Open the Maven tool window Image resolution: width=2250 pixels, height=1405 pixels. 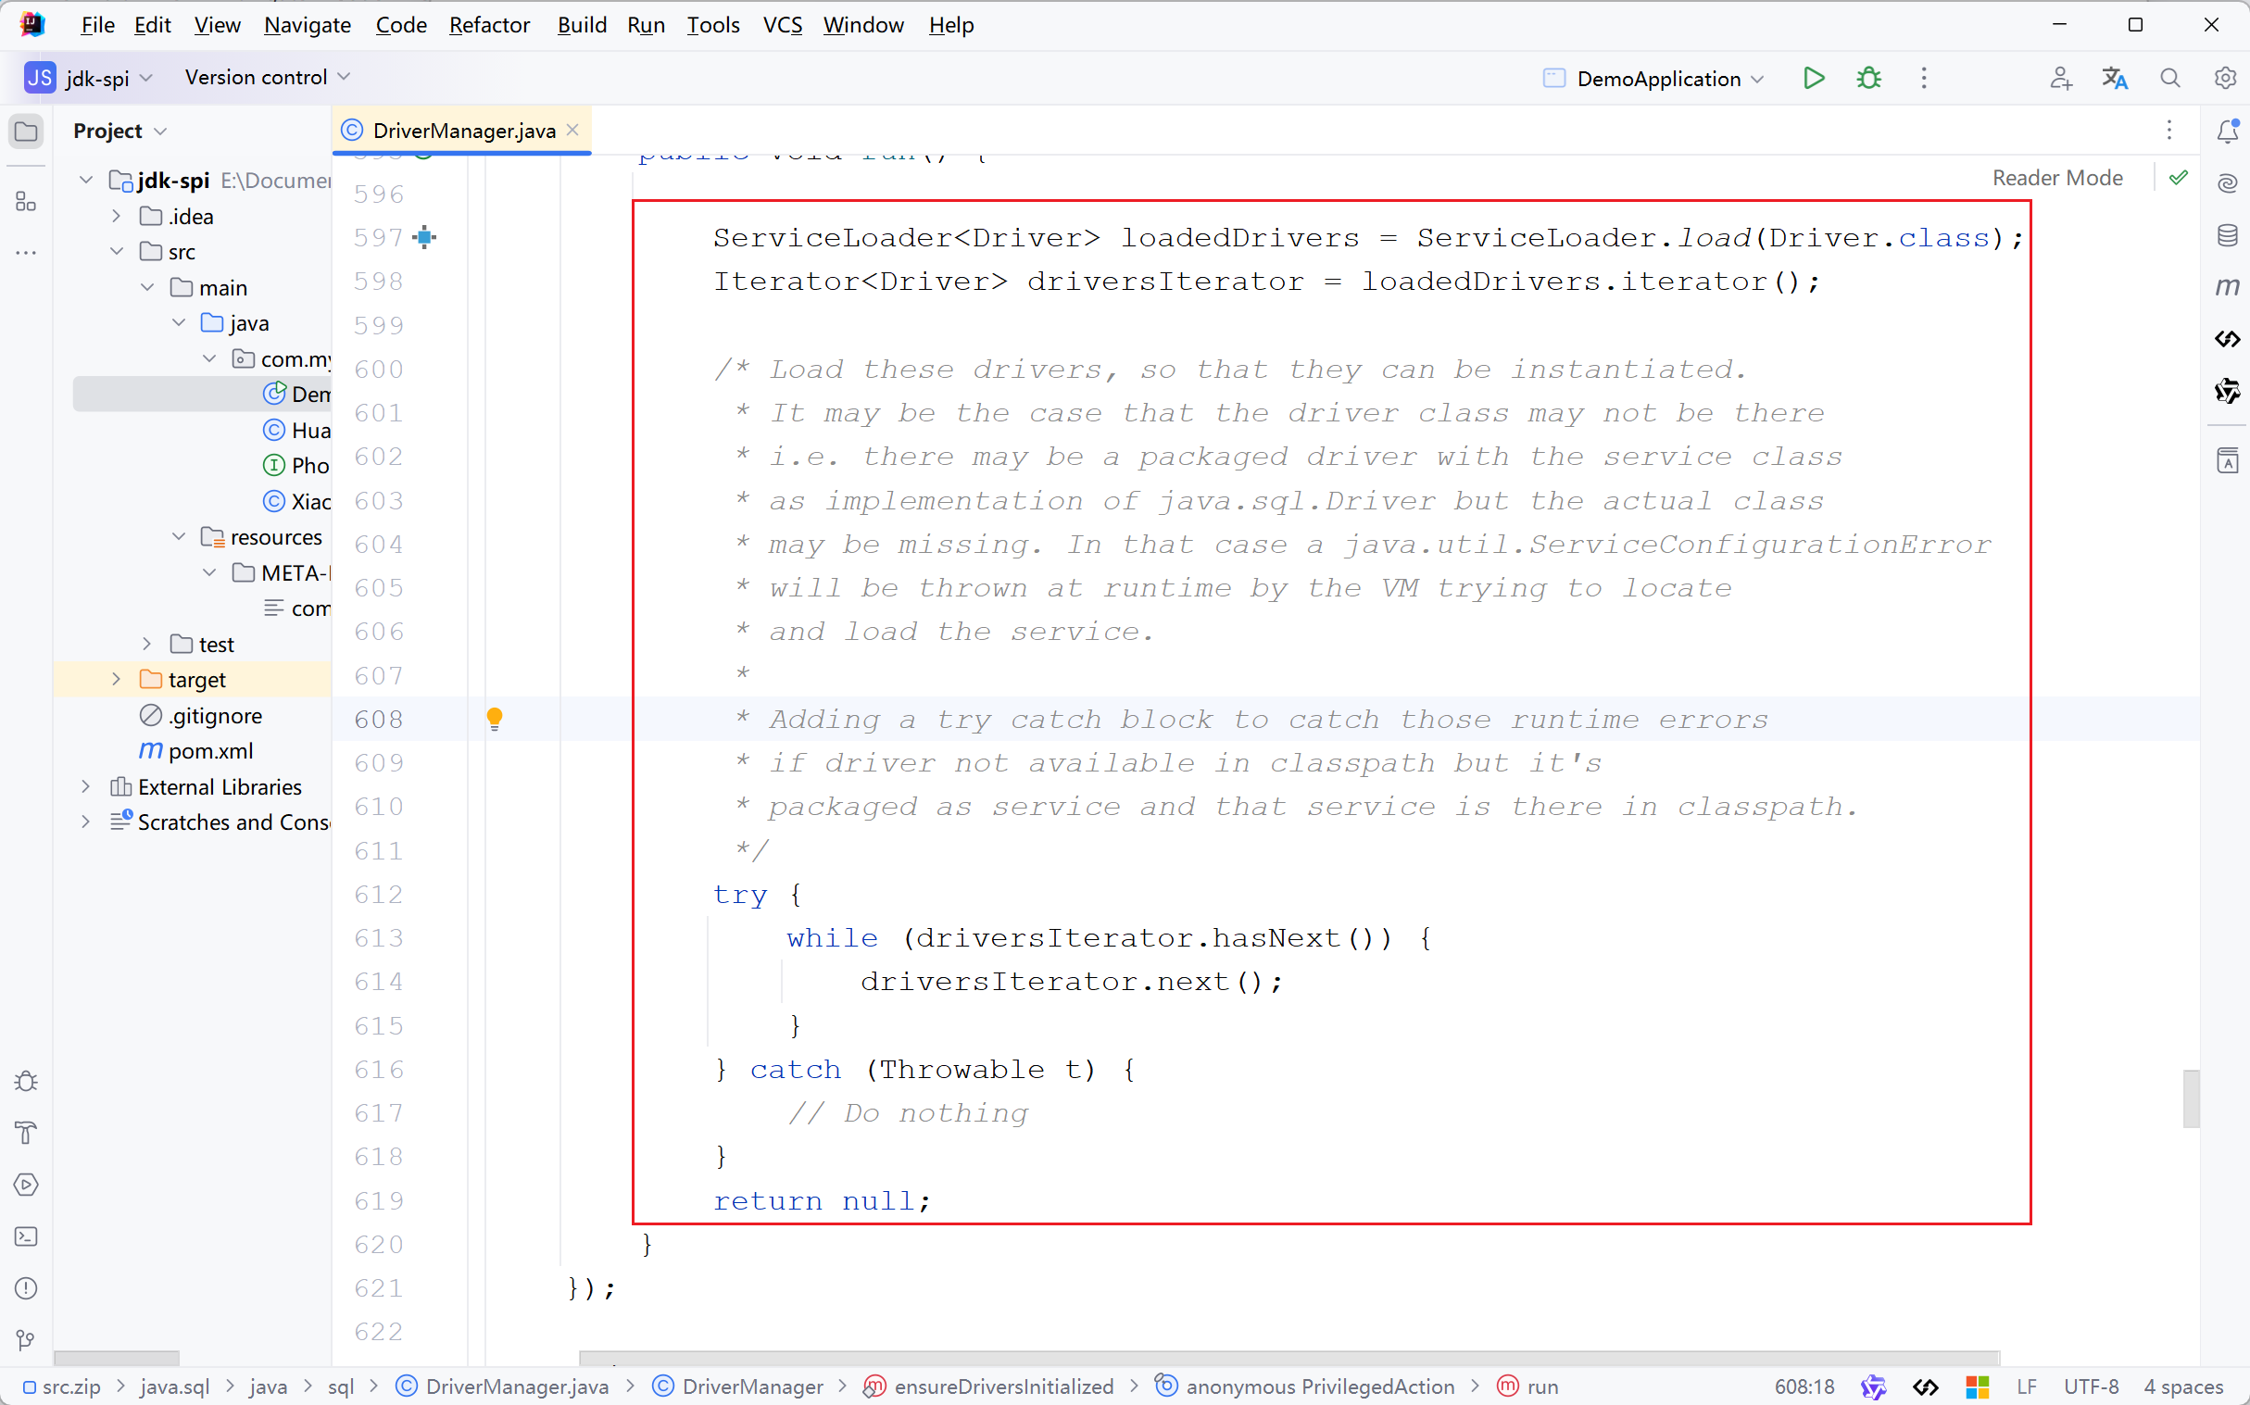[2227, 286]
